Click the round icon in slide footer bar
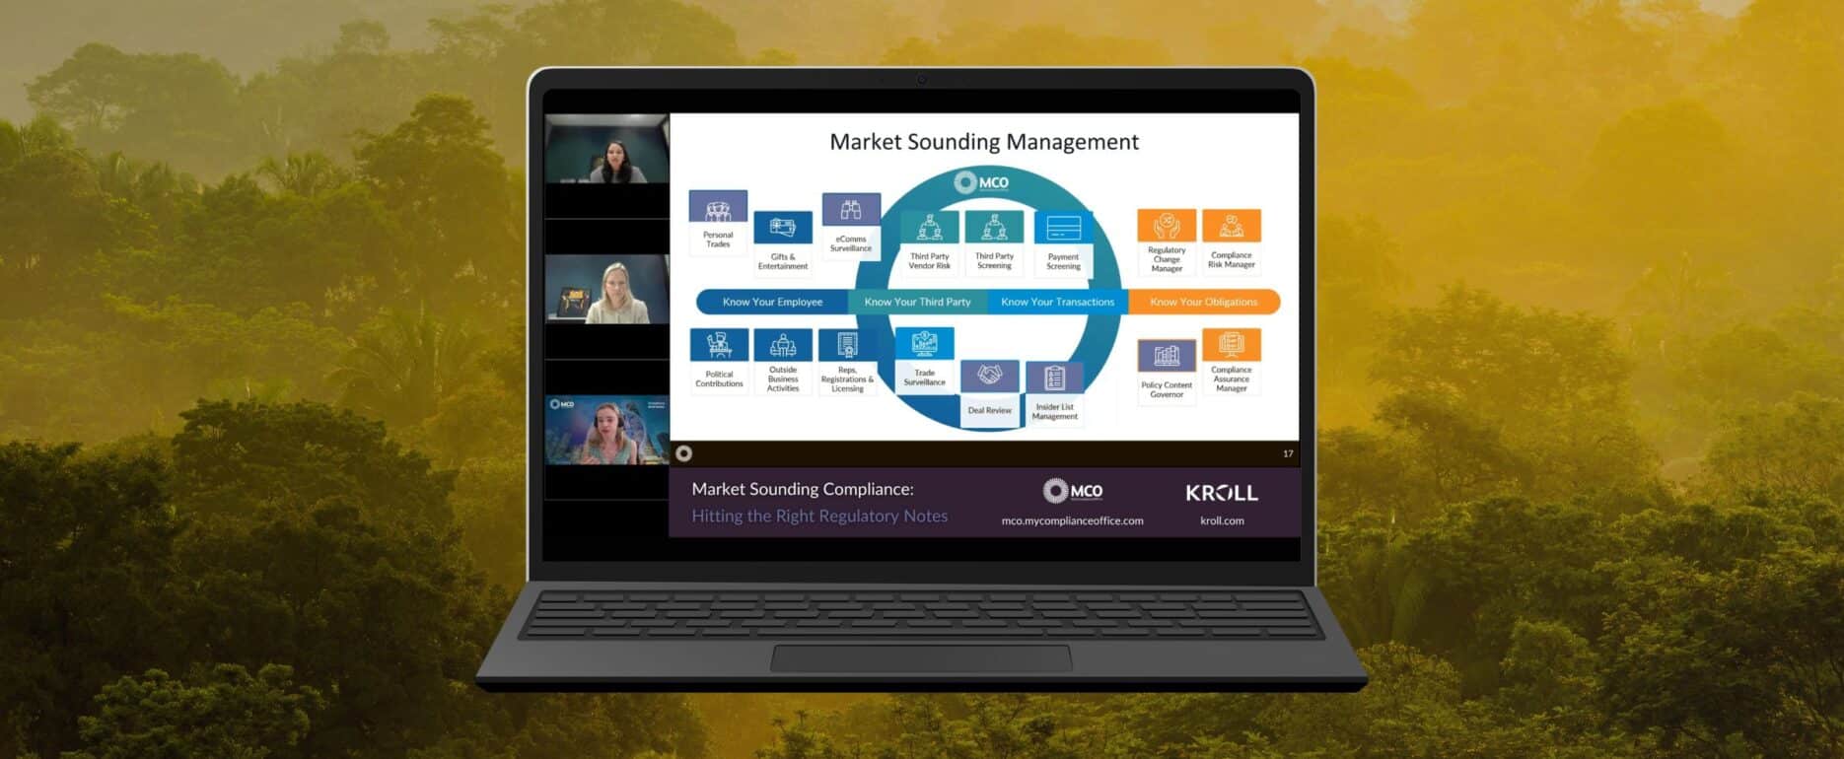 tap(684, 453)
